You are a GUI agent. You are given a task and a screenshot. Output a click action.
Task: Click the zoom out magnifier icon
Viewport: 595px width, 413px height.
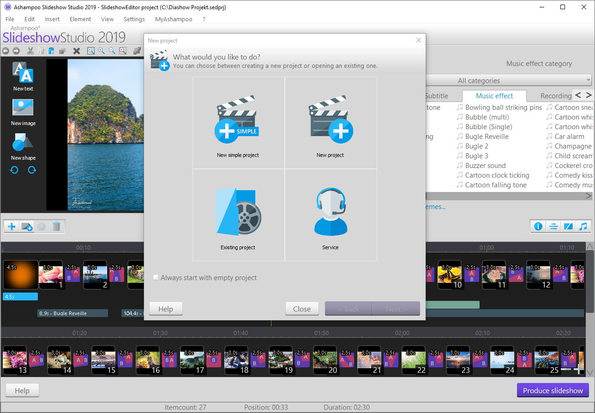tap(112, 51)
